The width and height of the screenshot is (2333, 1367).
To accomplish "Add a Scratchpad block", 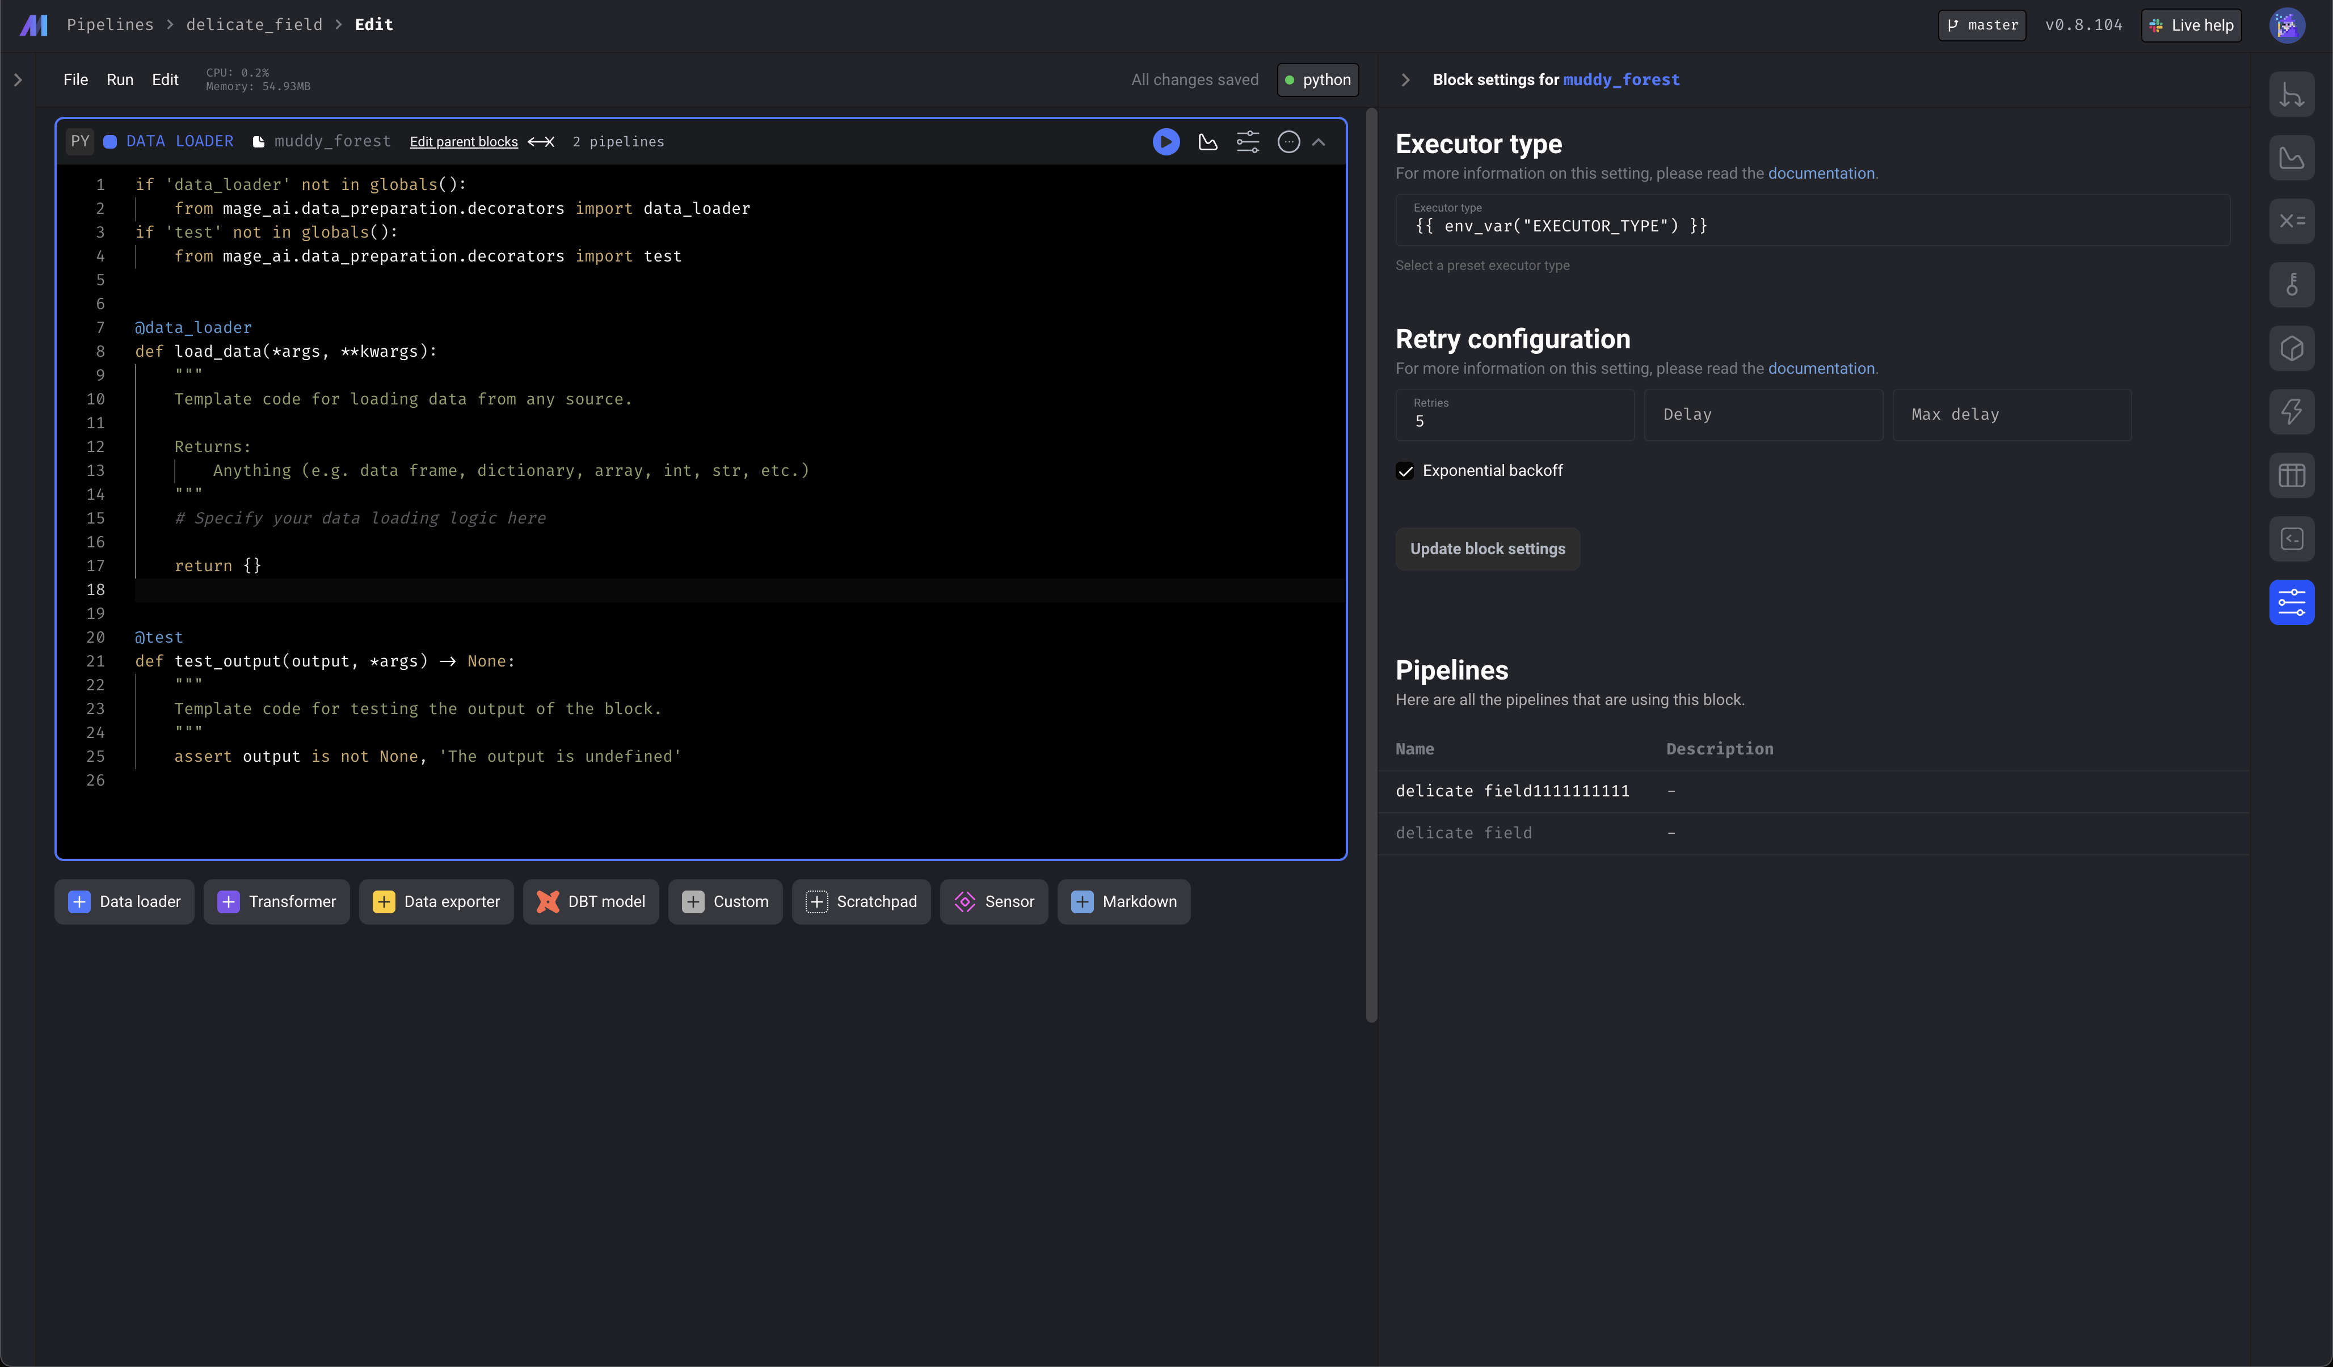I will click(861, 901).
